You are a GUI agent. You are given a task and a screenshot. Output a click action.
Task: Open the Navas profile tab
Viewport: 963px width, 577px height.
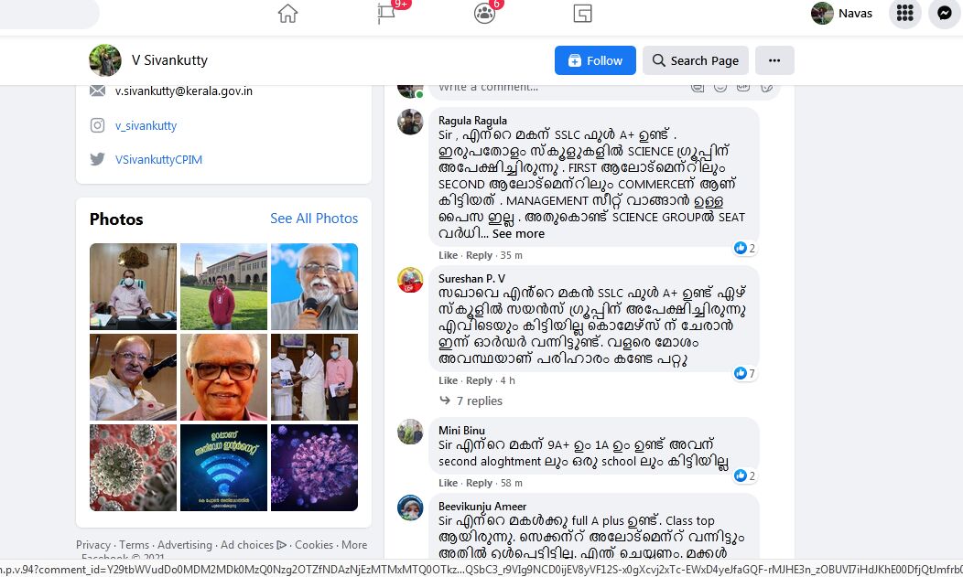click(x=841, y=13)
